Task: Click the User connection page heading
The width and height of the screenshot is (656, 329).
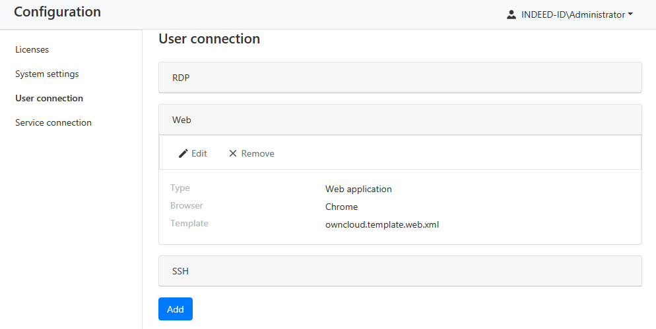Action: click(209, 39)
